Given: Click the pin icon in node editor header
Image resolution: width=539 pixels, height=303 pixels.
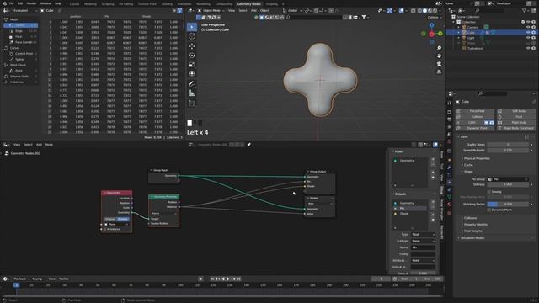Looking at the screenshot, I should (x=249, y=145).
